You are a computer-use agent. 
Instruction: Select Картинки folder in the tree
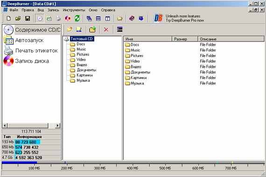84,75
